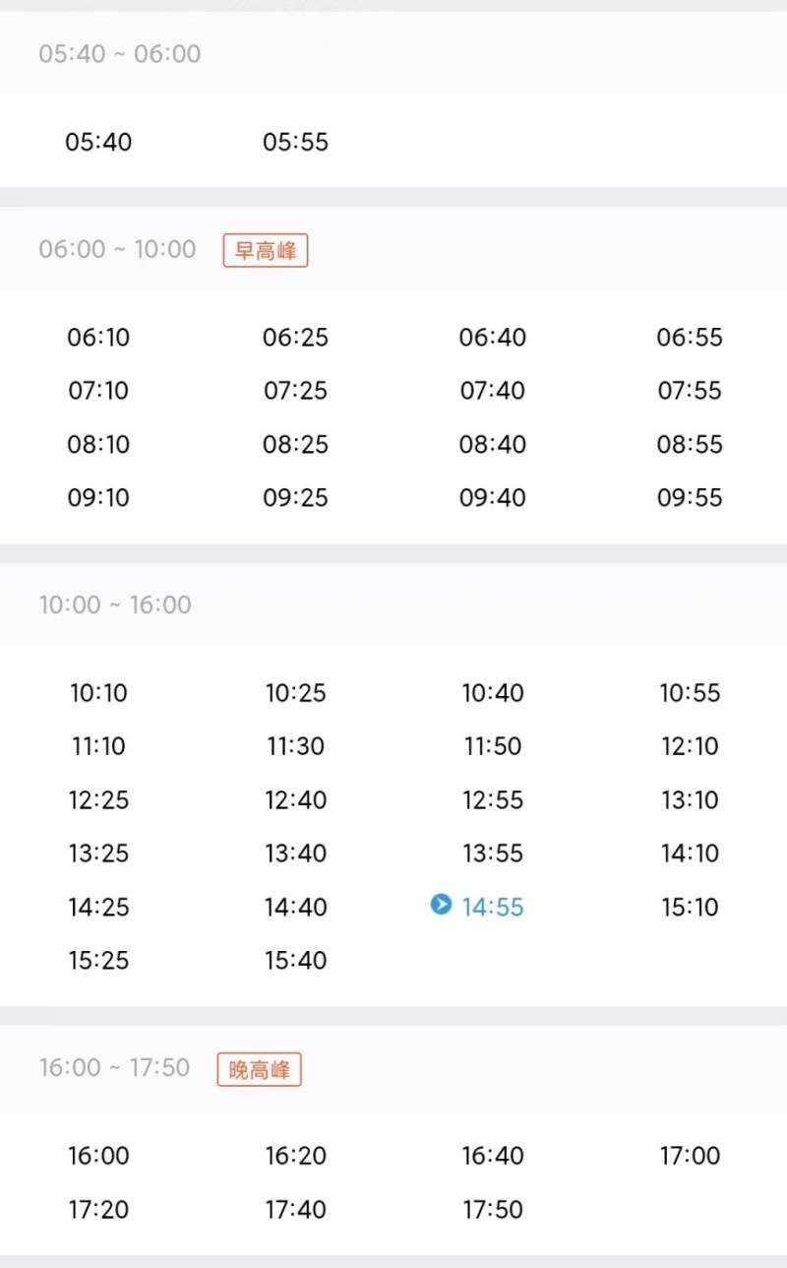Select the 15:40 departure time
Viewport: 787px width, 1268px height.
point(295,960)
